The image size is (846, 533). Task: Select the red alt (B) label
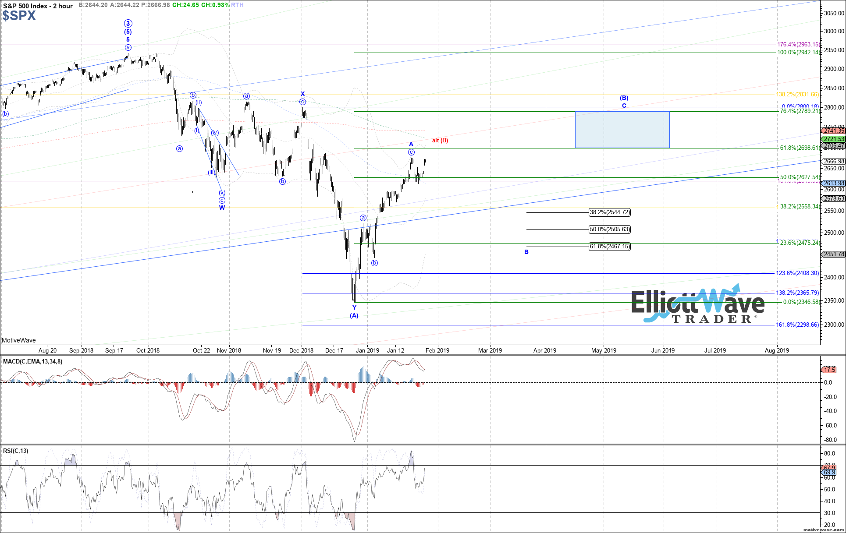(x=440, y=141)
